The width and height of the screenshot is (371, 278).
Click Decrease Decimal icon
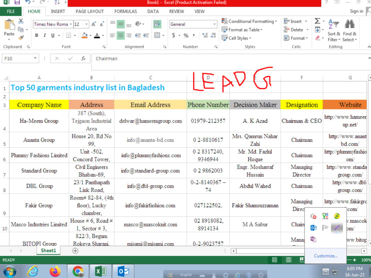click(213, 35)
